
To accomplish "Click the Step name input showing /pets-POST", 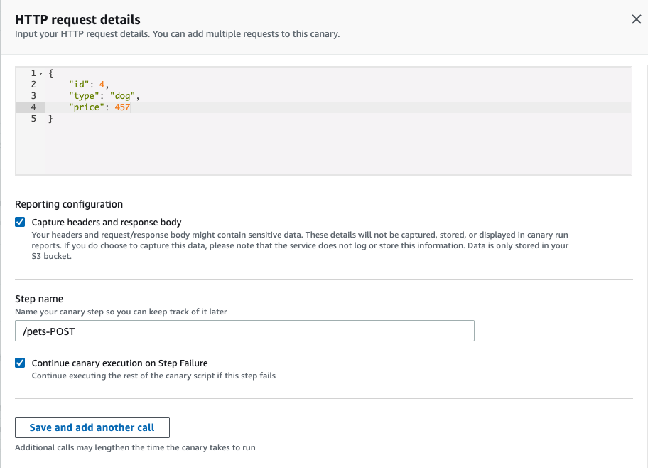I will 244,330.
